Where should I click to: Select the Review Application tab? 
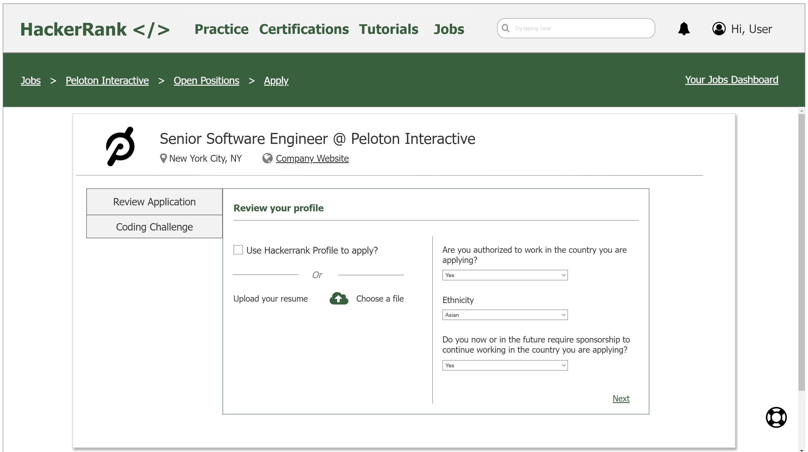(154, 201)
